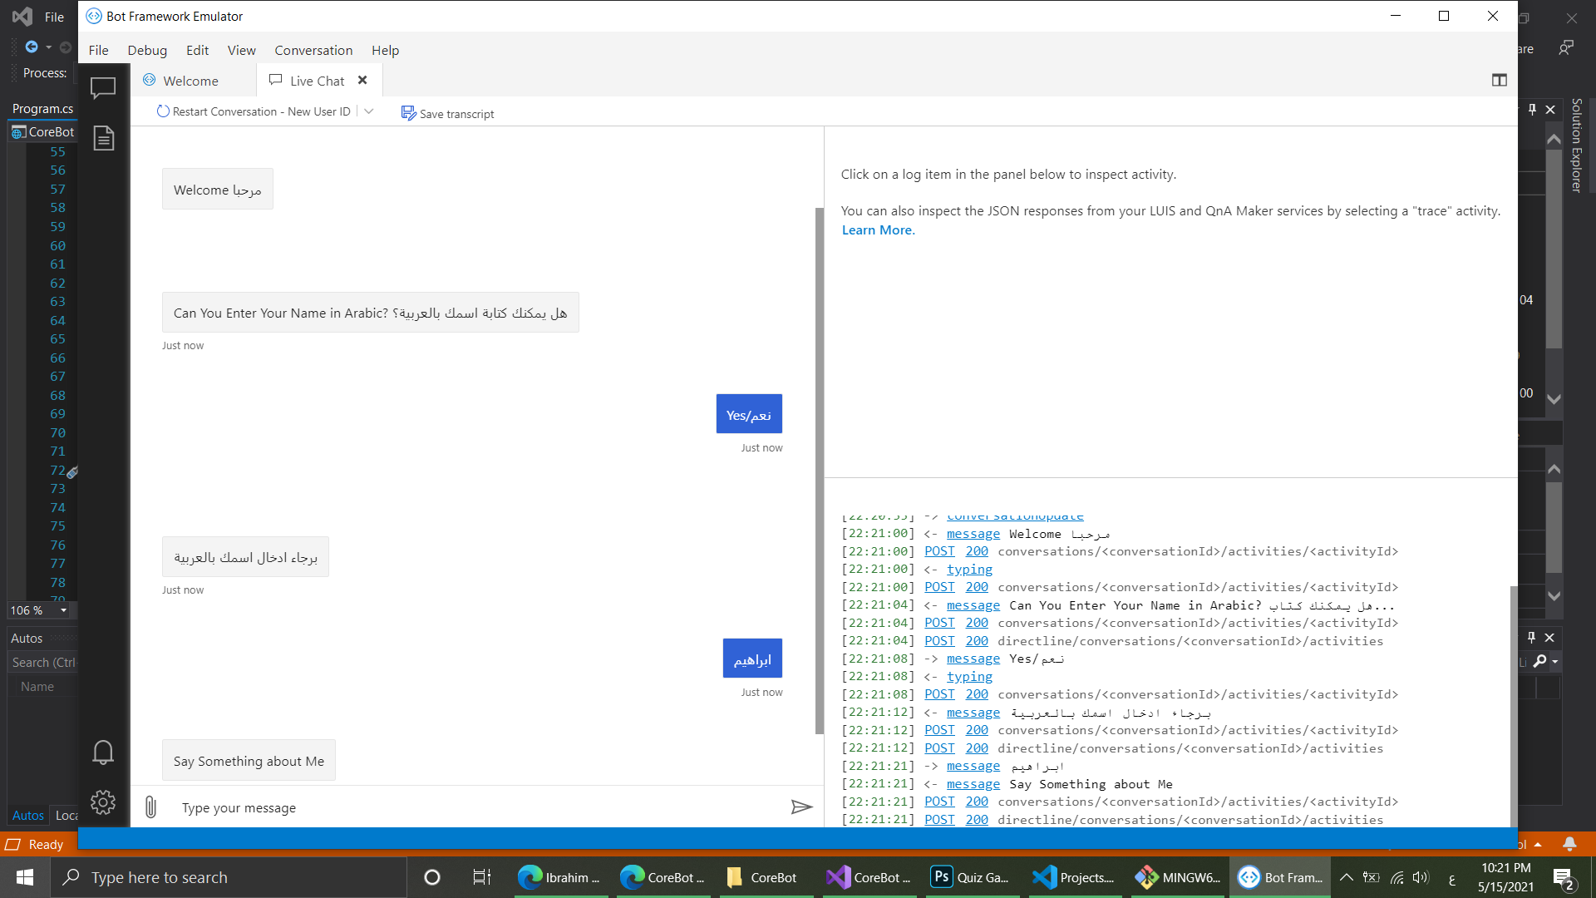Open Visual Studio CoreBot taskbar item

pos(869,877)
